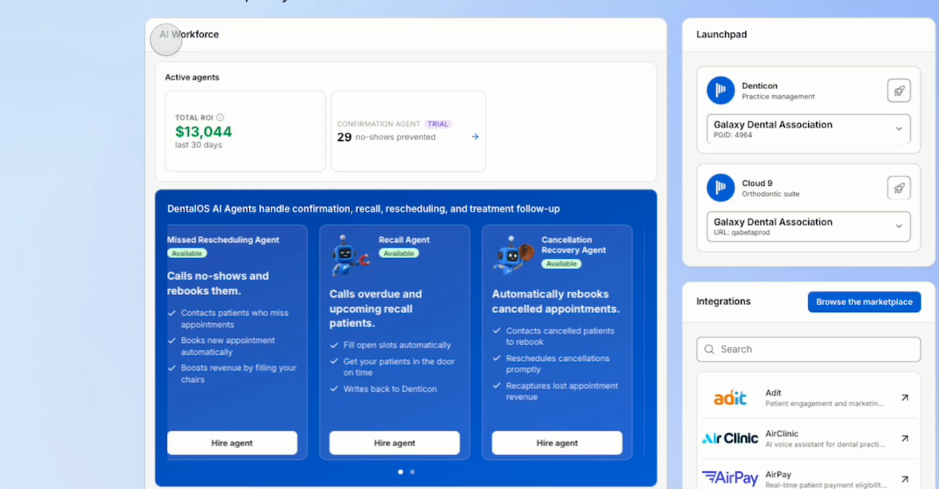
Task: Click the TRIAL badge on Confirmation Agent
Action: coord(438,124)
